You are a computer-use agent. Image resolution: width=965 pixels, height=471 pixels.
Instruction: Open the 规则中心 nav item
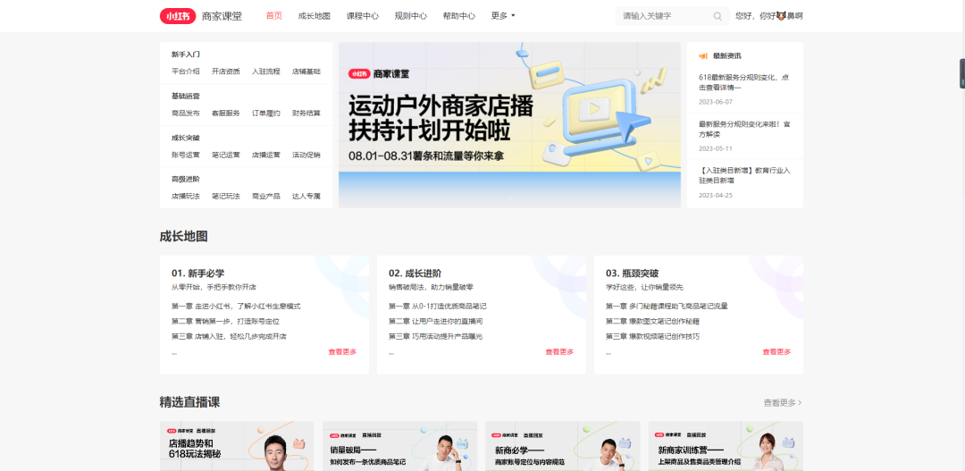(410, 16)
